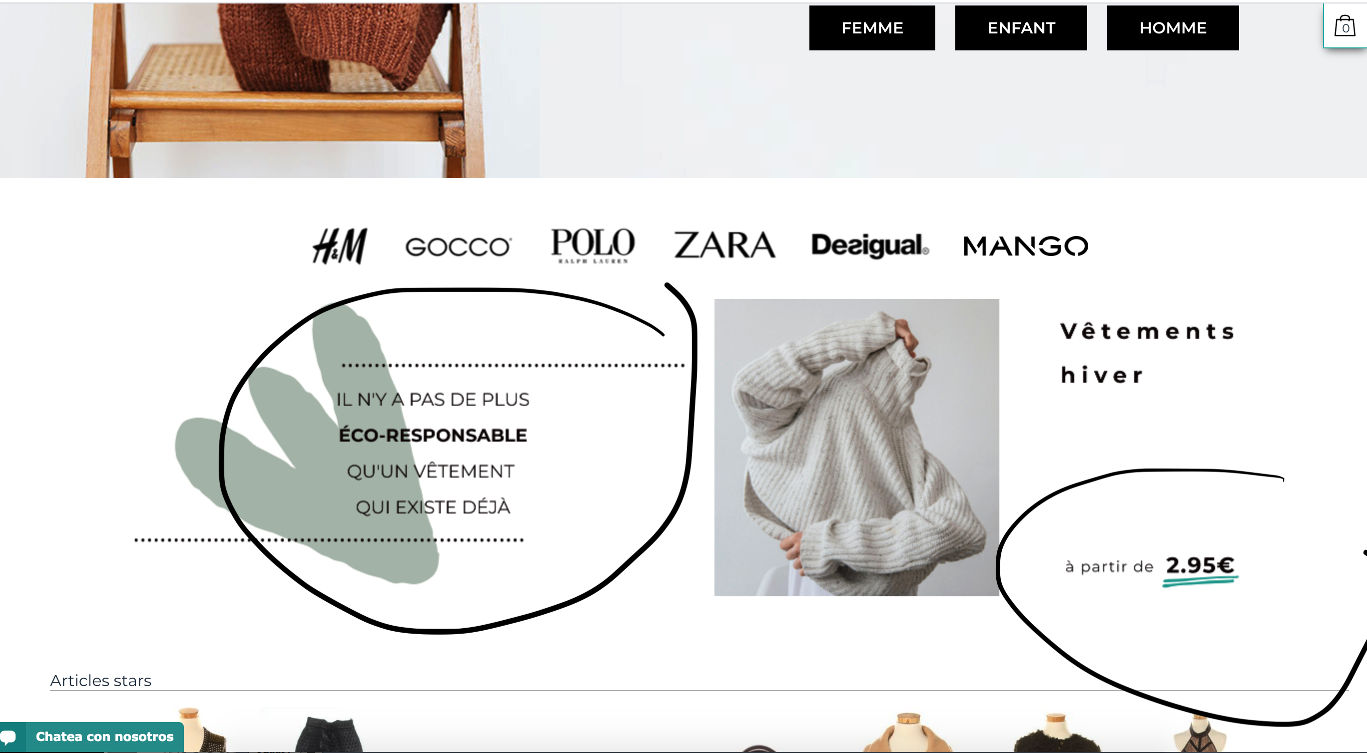
Task: Click the éco-responsable slogan banner
Action: pos(433,453)
